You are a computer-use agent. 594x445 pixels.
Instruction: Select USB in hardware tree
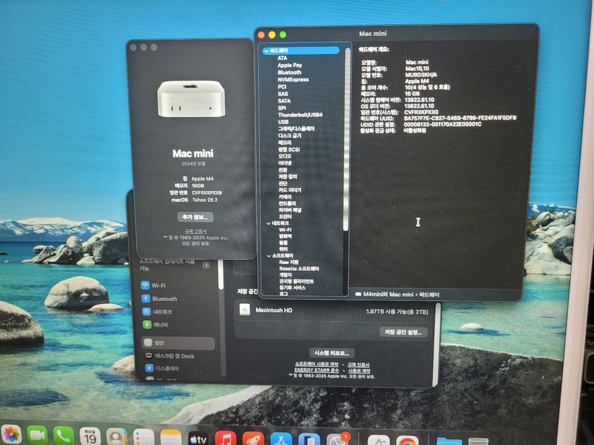pos(283,122)
